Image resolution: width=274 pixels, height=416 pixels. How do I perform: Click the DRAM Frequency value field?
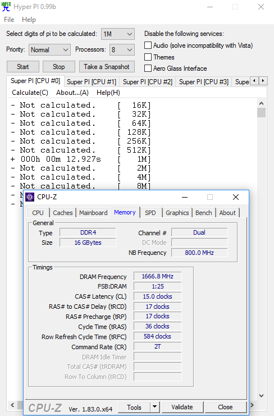click(x=158, y=276)
